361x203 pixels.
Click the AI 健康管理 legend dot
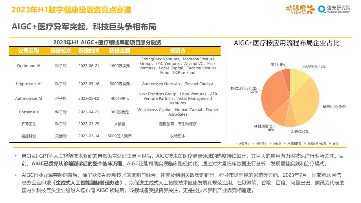pos(285,144)
